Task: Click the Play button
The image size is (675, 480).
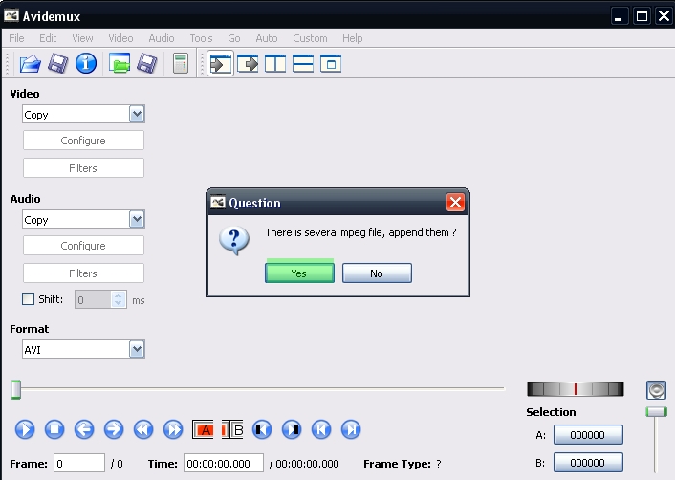Action: click(25, 429)
